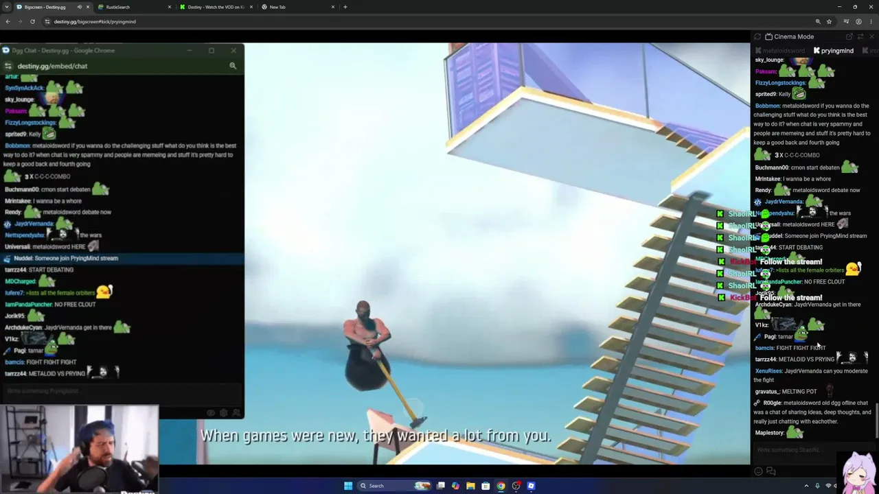
Task: Pop out the chat panel
Action: pos(849,36)
